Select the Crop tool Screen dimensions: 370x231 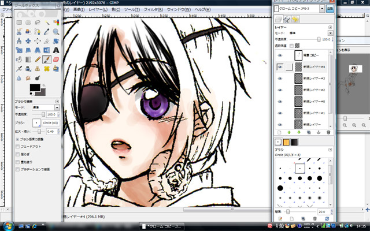point(47,41)
